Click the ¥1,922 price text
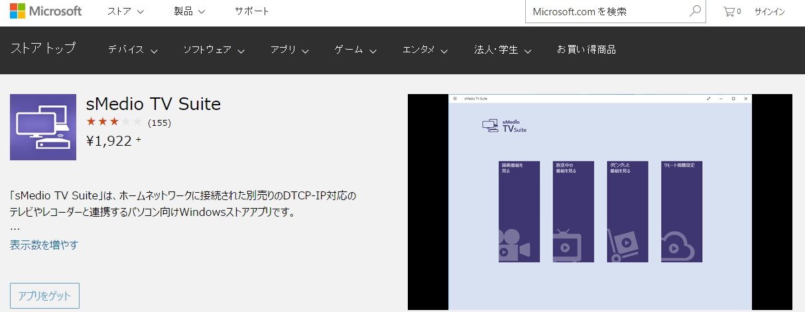Image resolution: width=805 pixels, height=312 pixels. [109, 140]
